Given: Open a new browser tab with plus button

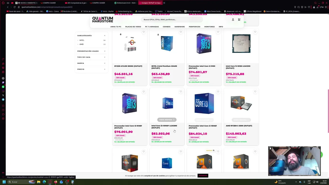Looking at the screenshot, I should click(164, 3).
